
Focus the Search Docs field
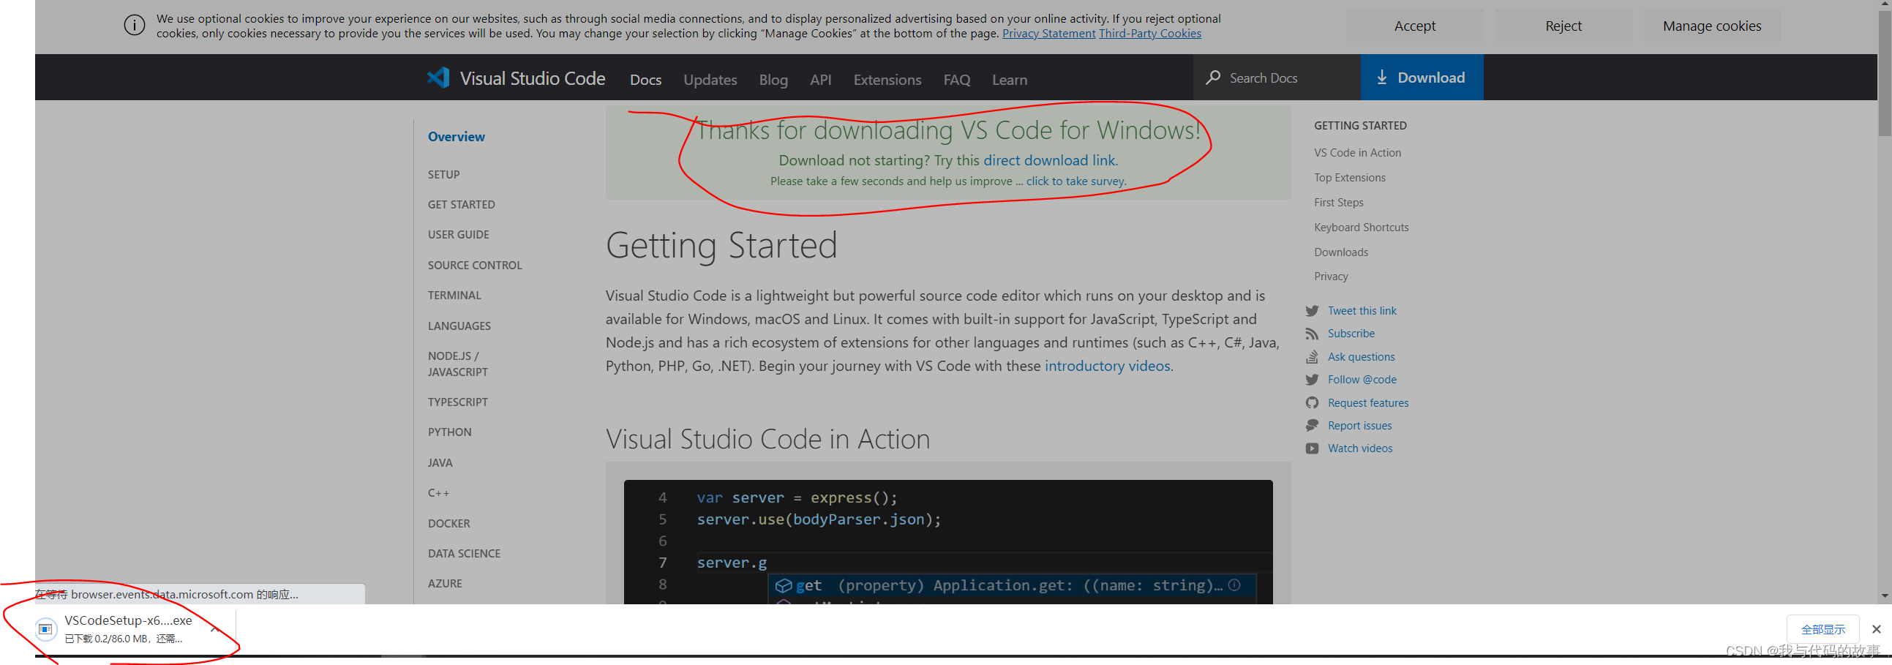click(x=1277, y=78)
